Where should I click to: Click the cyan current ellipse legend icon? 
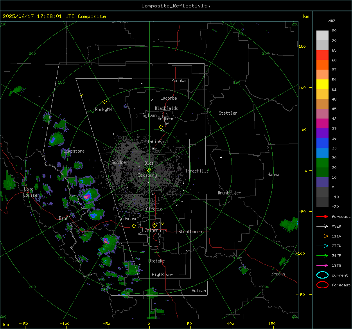coord(322,275)
